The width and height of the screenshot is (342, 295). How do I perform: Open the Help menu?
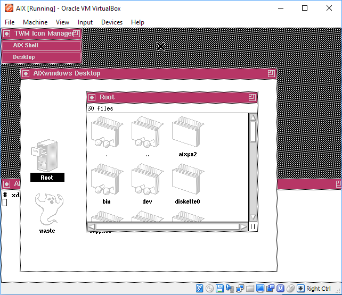click(137, 22)
